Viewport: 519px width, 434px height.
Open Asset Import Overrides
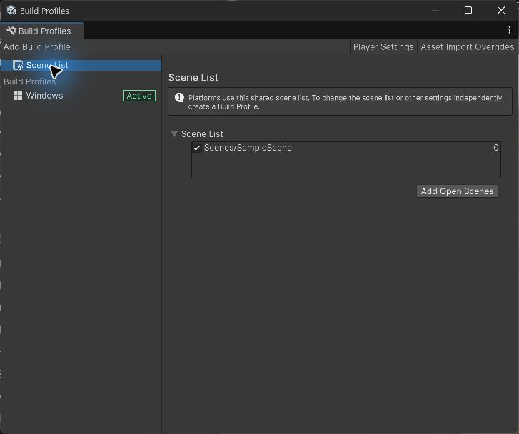click(468, 46)
